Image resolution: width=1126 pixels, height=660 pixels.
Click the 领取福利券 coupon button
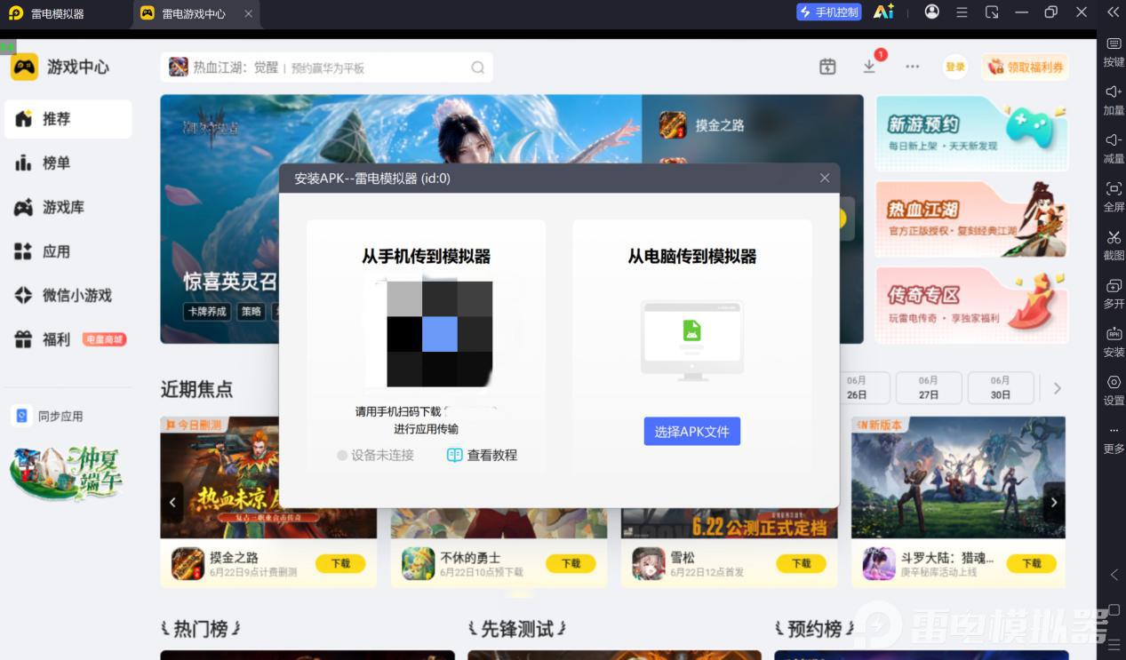pyautogui.click(x=1026, y=67)
